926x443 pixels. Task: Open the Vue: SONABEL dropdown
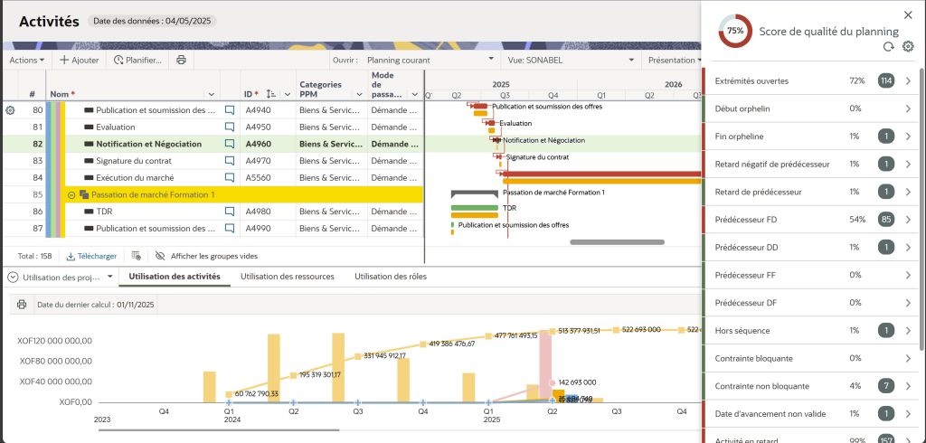coord(572,60)
